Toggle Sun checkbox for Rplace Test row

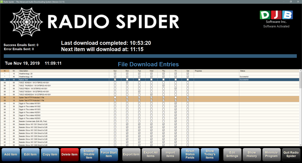[115, 80]
